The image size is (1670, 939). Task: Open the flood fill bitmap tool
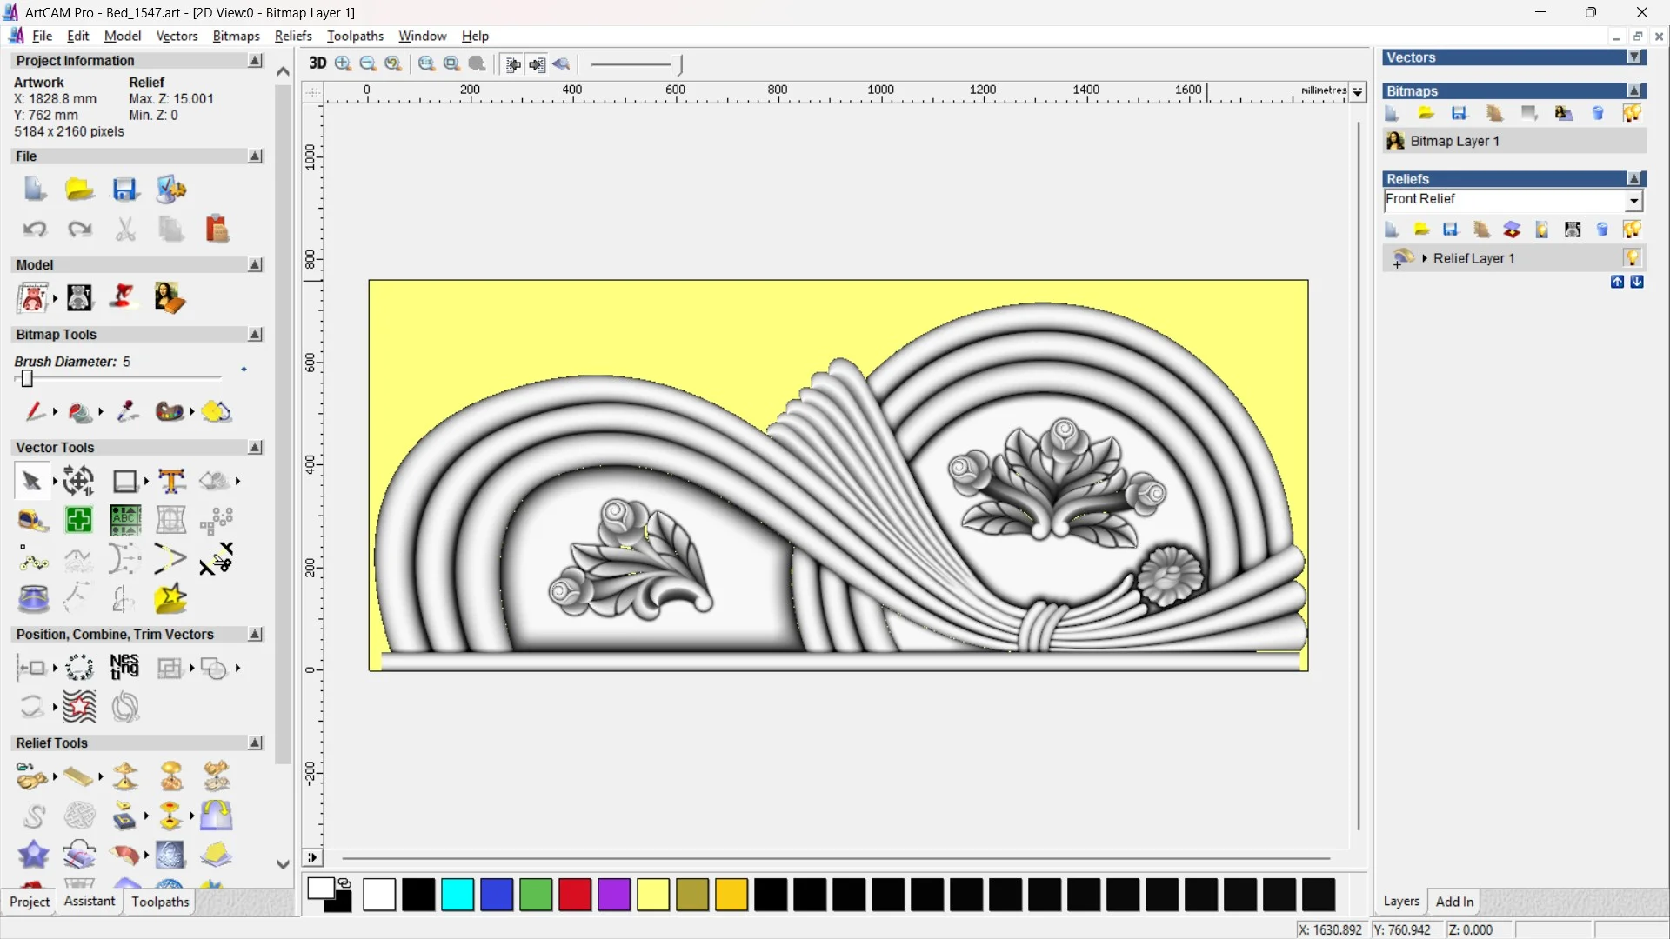[x=80, y=411]
